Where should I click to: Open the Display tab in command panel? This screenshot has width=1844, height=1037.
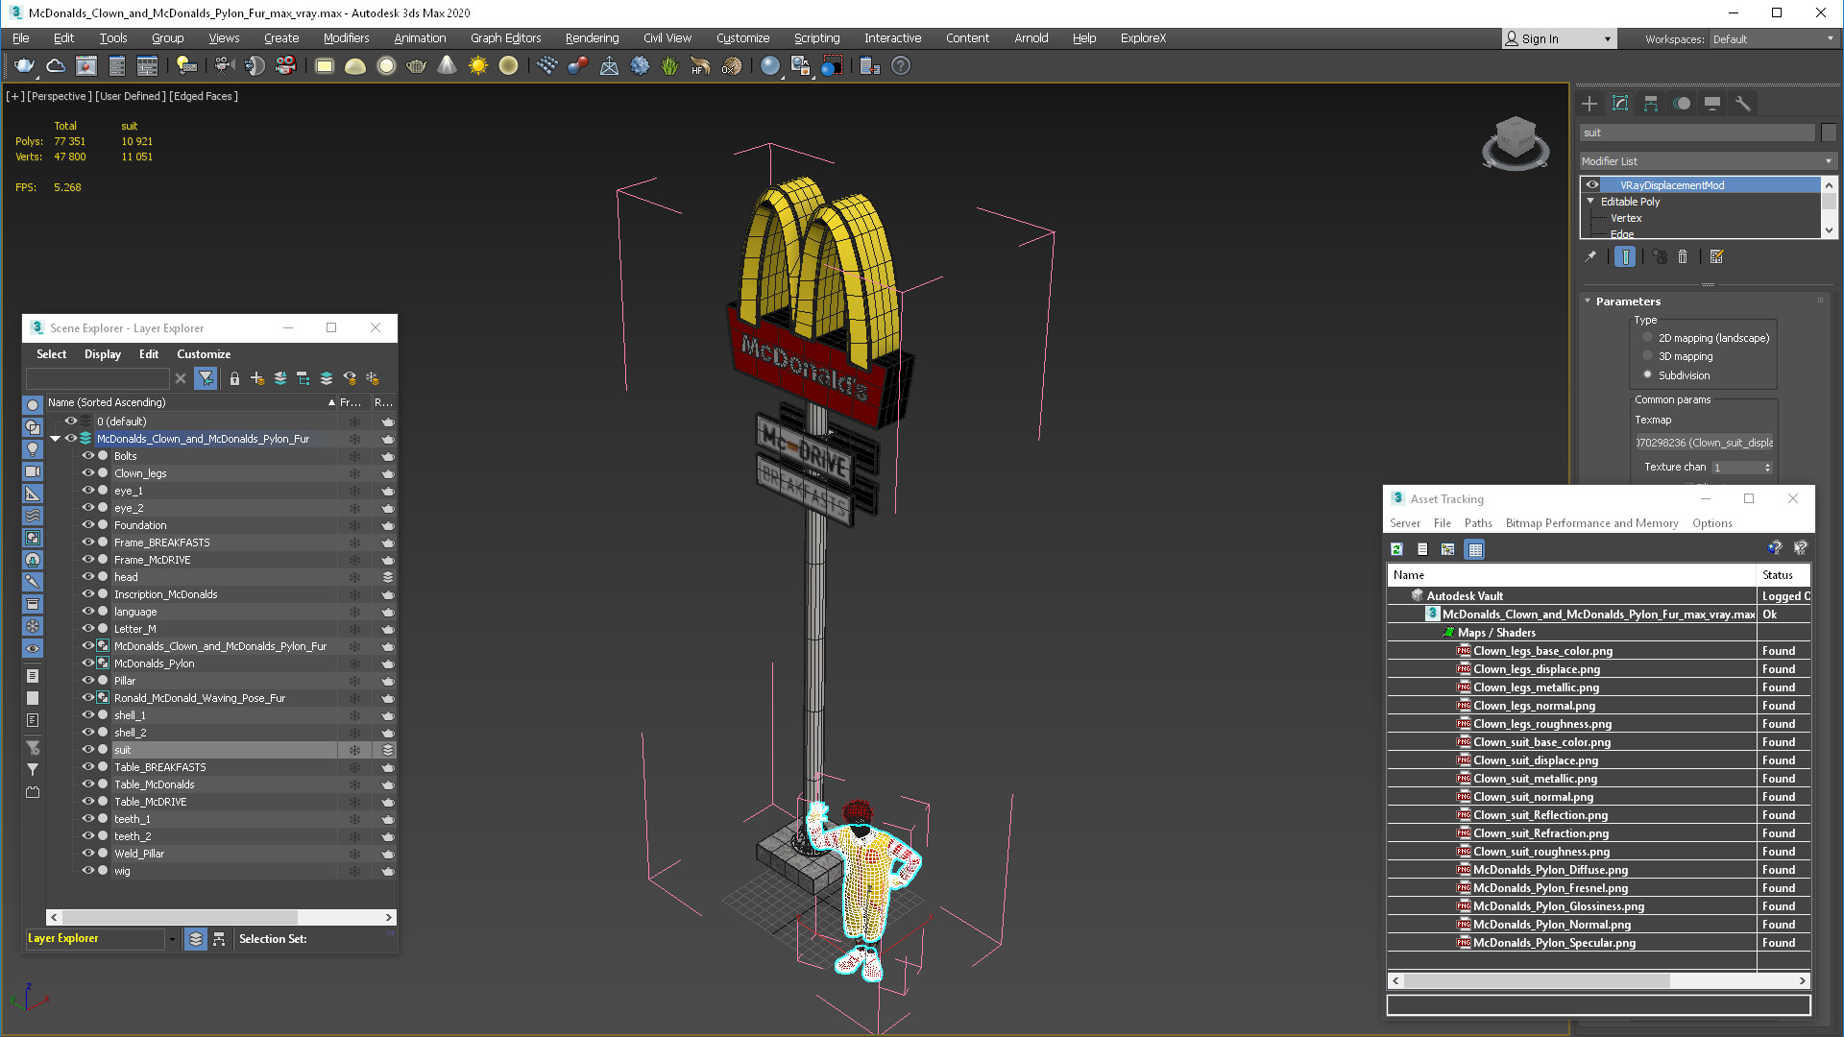click(x=1712, y=104)
